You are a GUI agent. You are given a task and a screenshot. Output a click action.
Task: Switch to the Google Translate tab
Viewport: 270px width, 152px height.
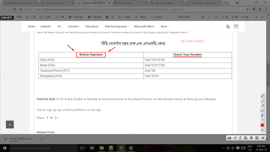click(167, 3)
